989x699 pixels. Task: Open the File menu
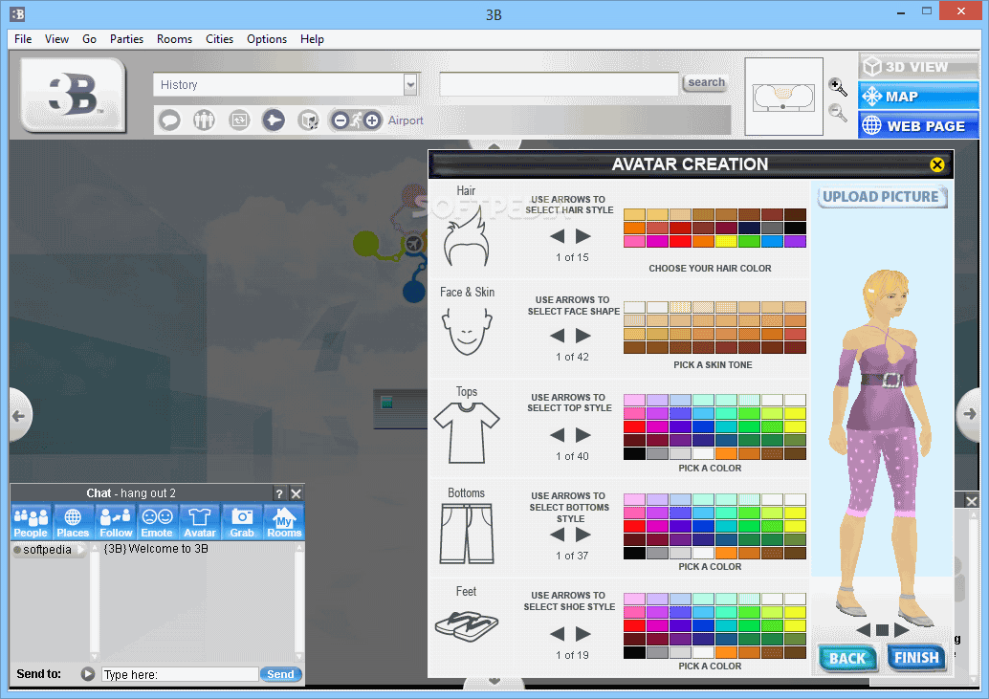[23, 39]
